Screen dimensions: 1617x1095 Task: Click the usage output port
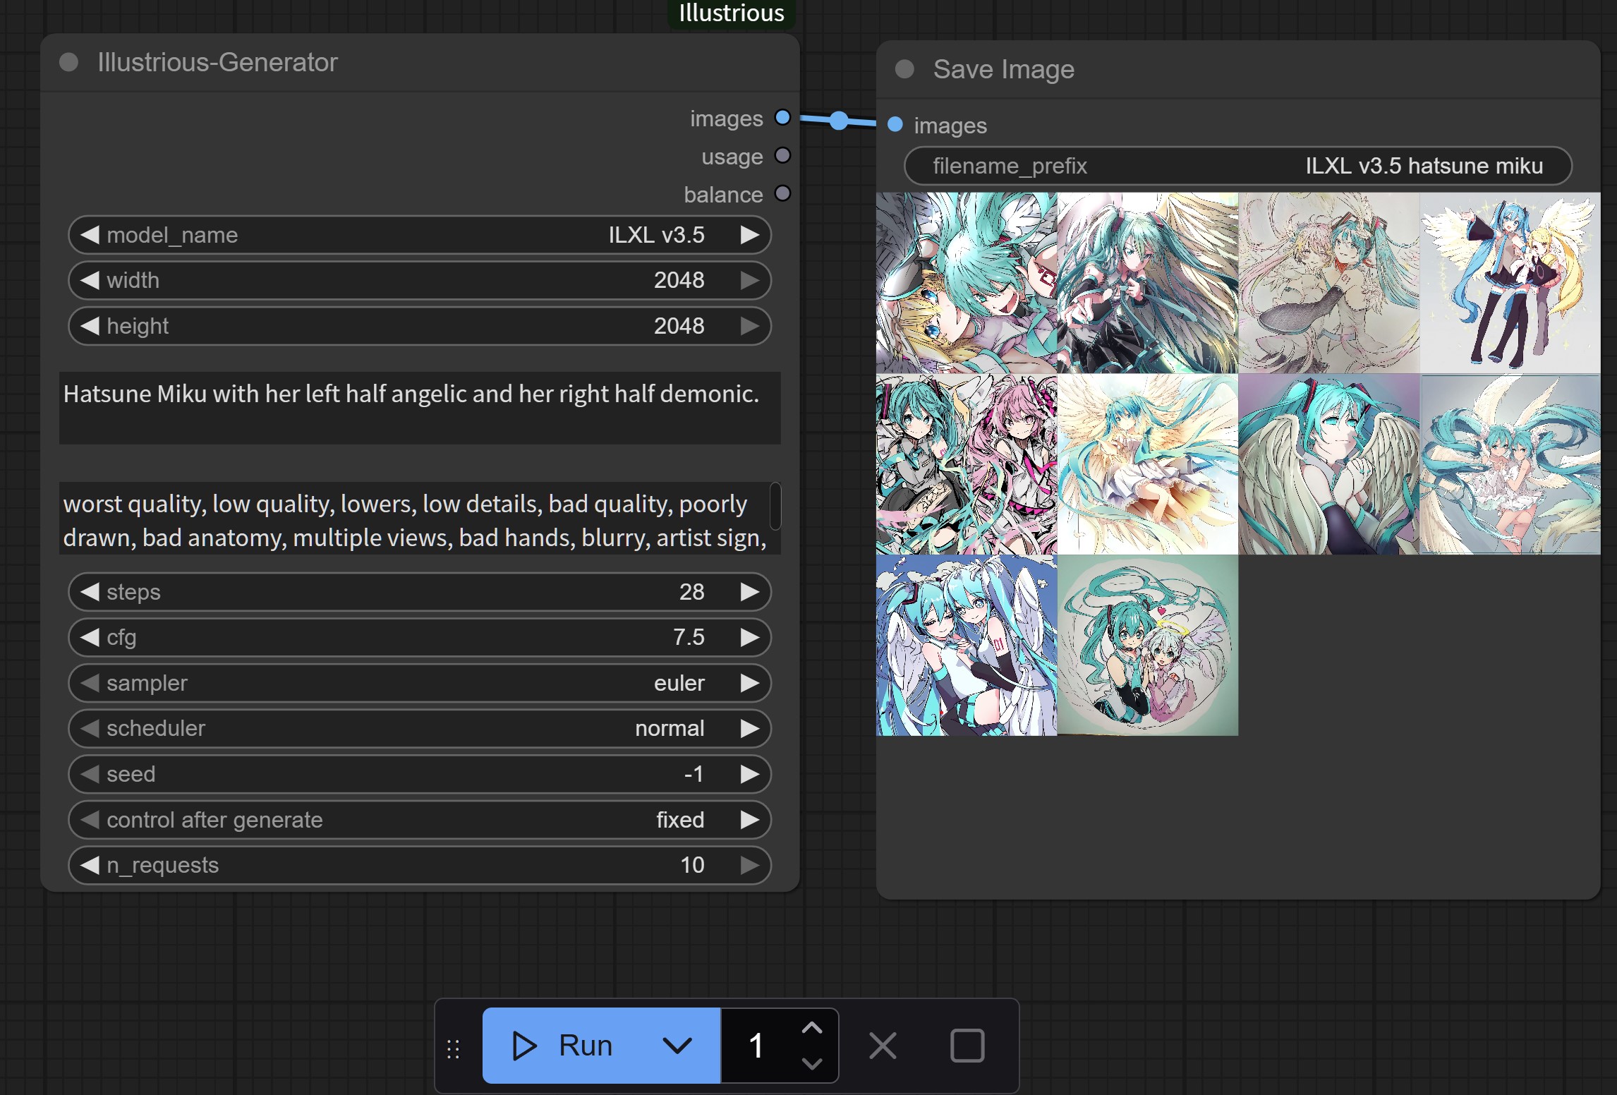[x=782, y=155]
